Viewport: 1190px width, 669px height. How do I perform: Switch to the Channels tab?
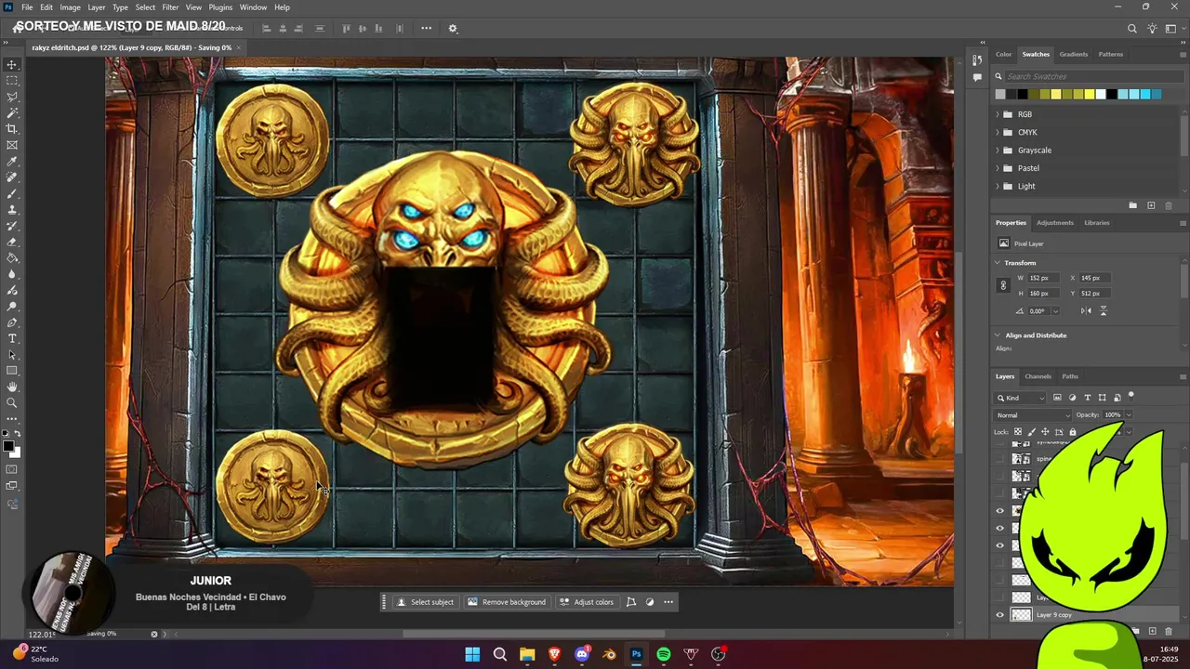pos(1038,376)
